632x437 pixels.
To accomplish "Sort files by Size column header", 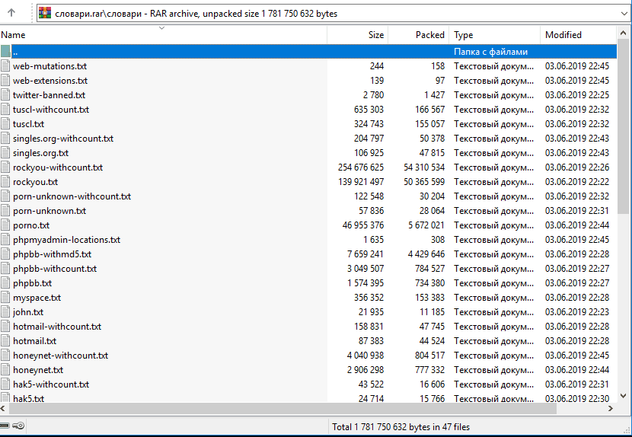I will [358, 35].
